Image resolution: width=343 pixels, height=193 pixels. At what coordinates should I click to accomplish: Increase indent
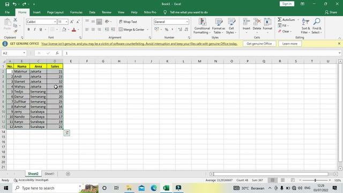click(x=113, y=29)
